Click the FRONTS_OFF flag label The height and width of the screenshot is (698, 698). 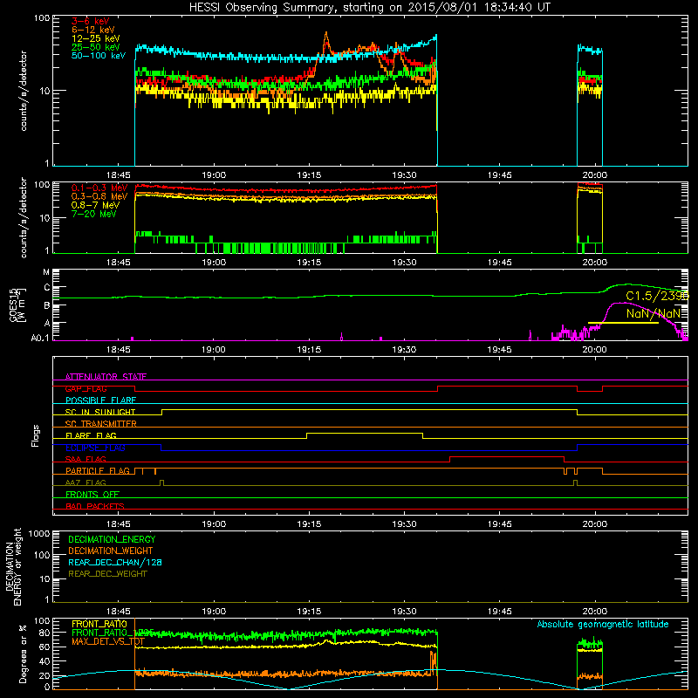click(92, 495)
